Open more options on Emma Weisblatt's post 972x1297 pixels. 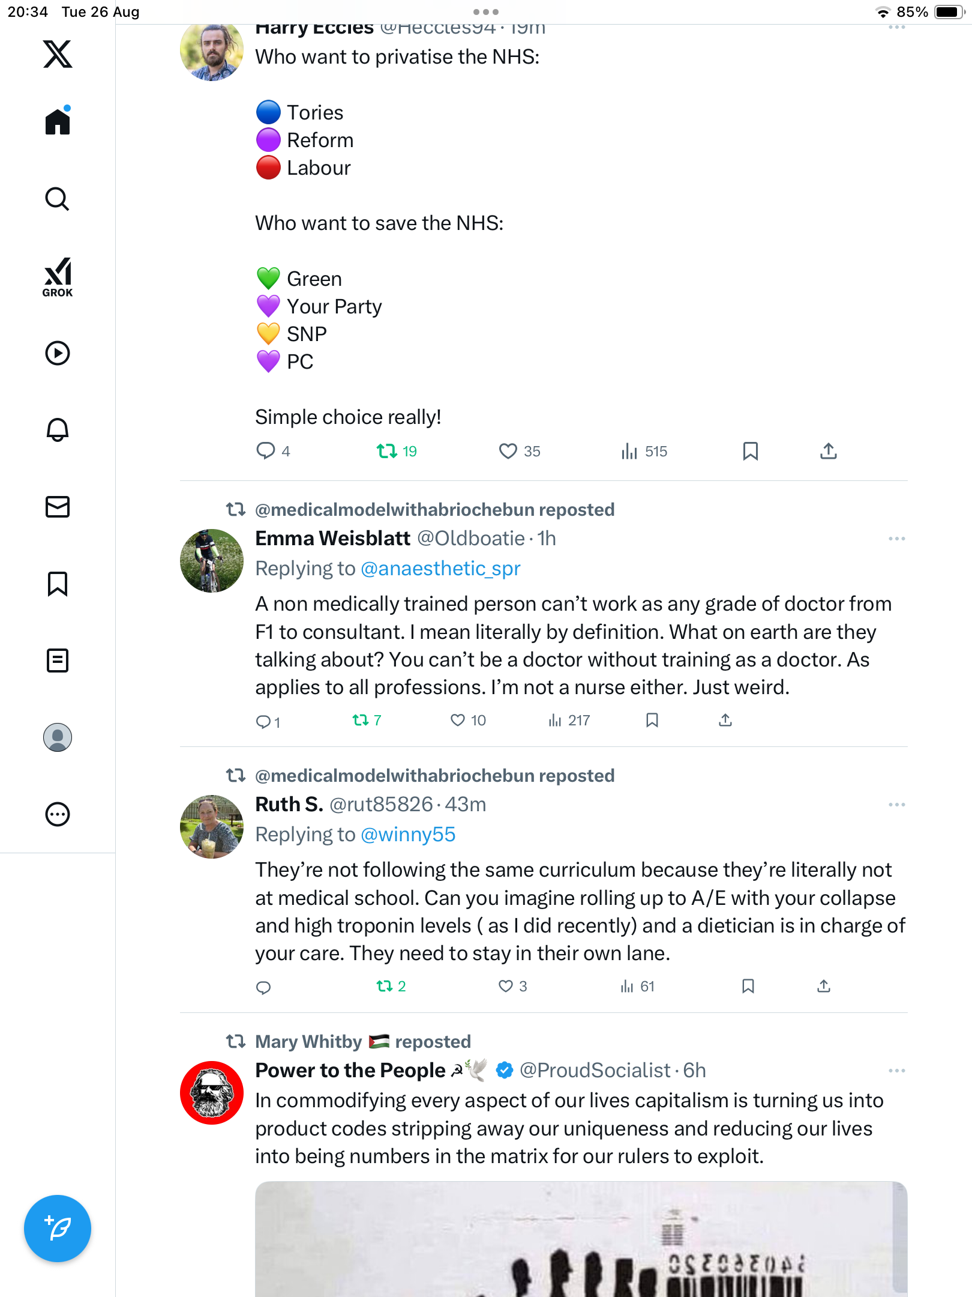click(x=896, y=539)
